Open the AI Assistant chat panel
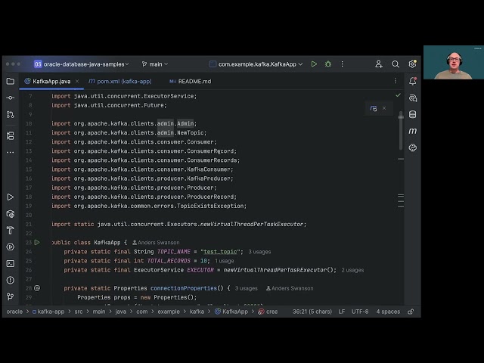Viewport: 484px width, 363px height. coord(413,98)
